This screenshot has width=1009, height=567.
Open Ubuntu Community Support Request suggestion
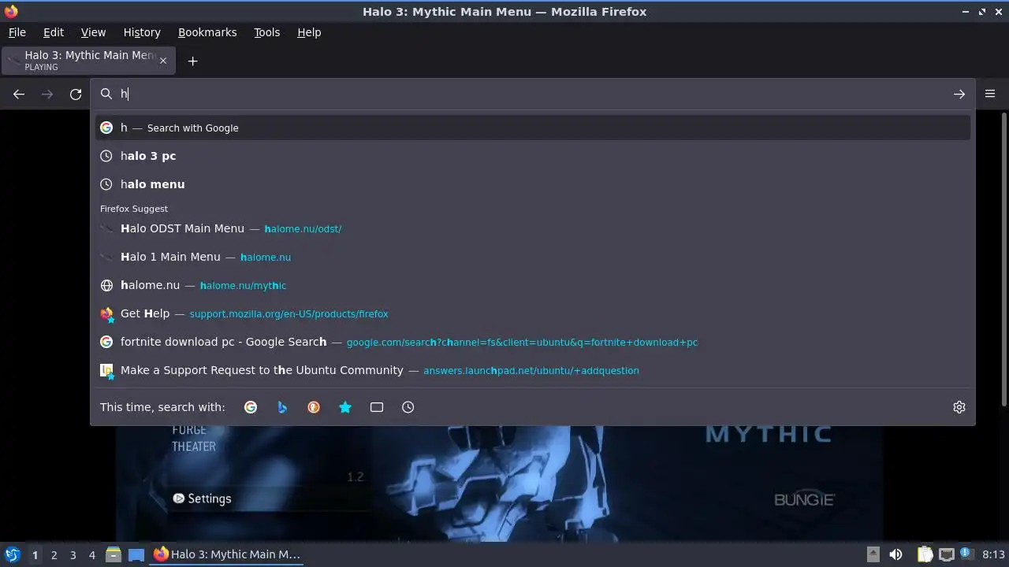point(533,370)
